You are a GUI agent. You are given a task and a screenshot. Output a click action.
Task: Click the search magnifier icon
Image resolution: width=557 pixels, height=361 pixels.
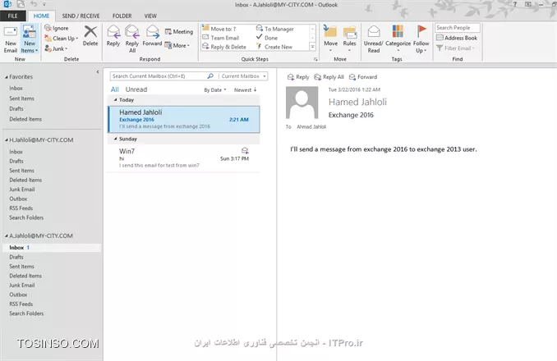210,76
